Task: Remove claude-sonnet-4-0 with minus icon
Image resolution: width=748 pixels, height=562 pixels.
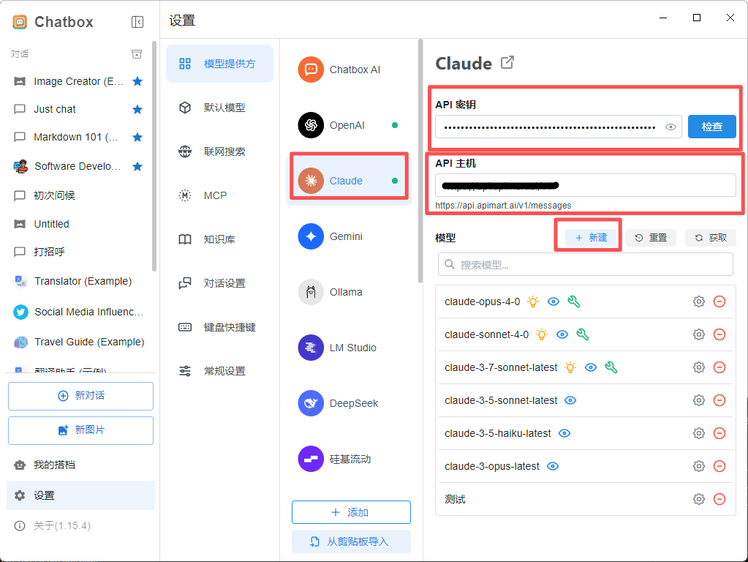Action: click(719, 334)
